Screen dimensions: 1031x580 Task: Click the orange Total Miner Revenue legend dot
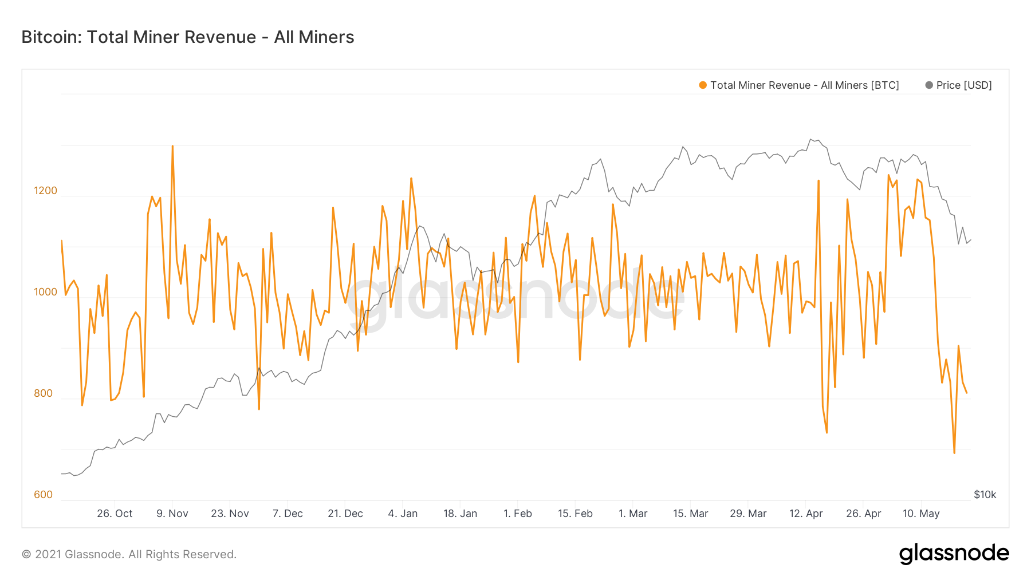pos(703,85)
